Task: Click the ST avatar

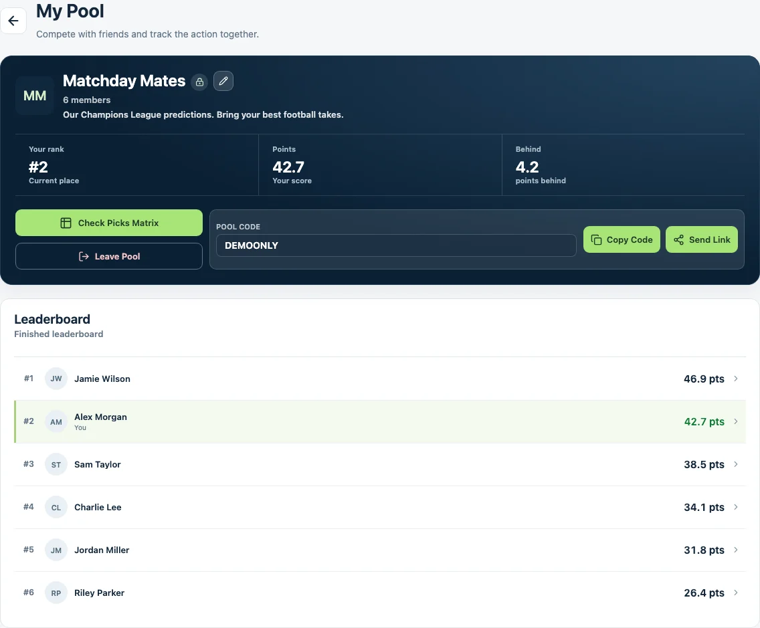Action: pyautogui.click(x=56, y=464)
